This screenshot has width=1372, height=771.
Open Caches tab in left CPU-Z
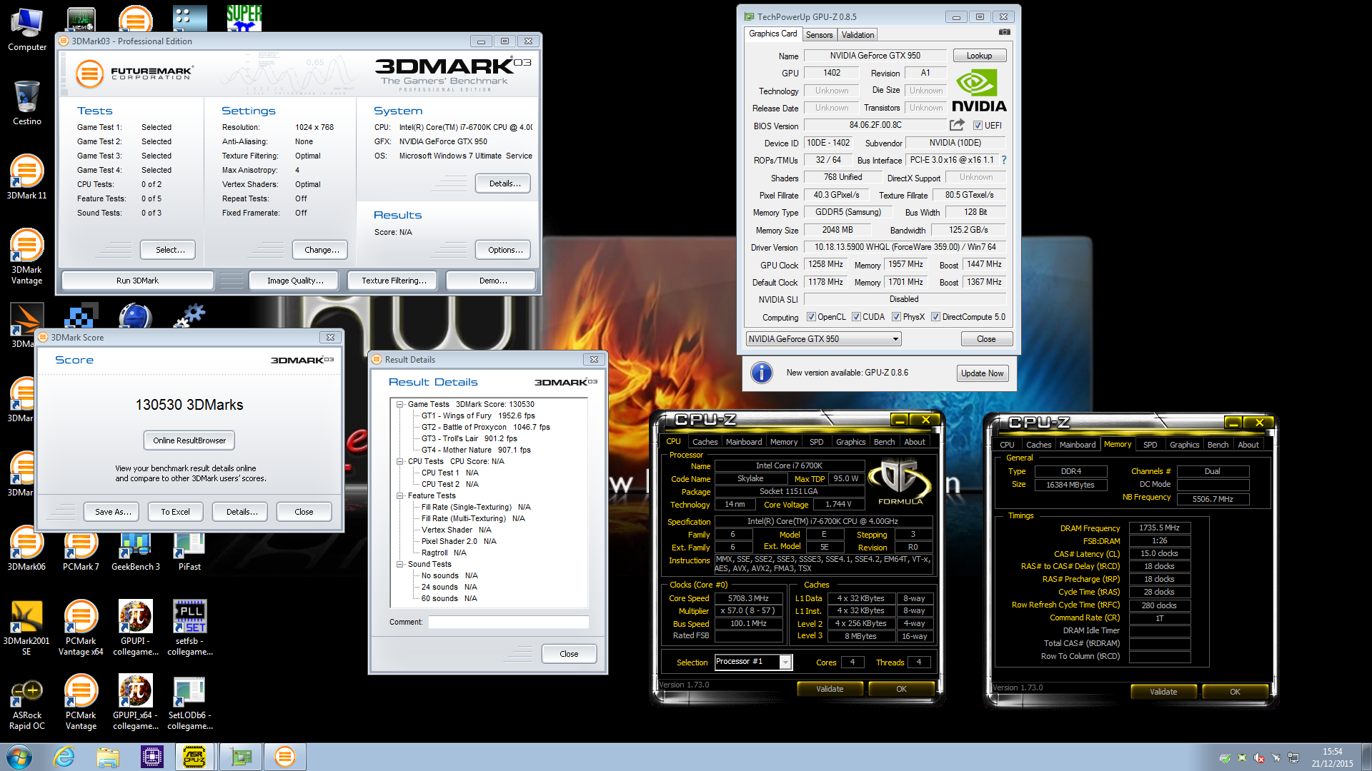[705, 442]
